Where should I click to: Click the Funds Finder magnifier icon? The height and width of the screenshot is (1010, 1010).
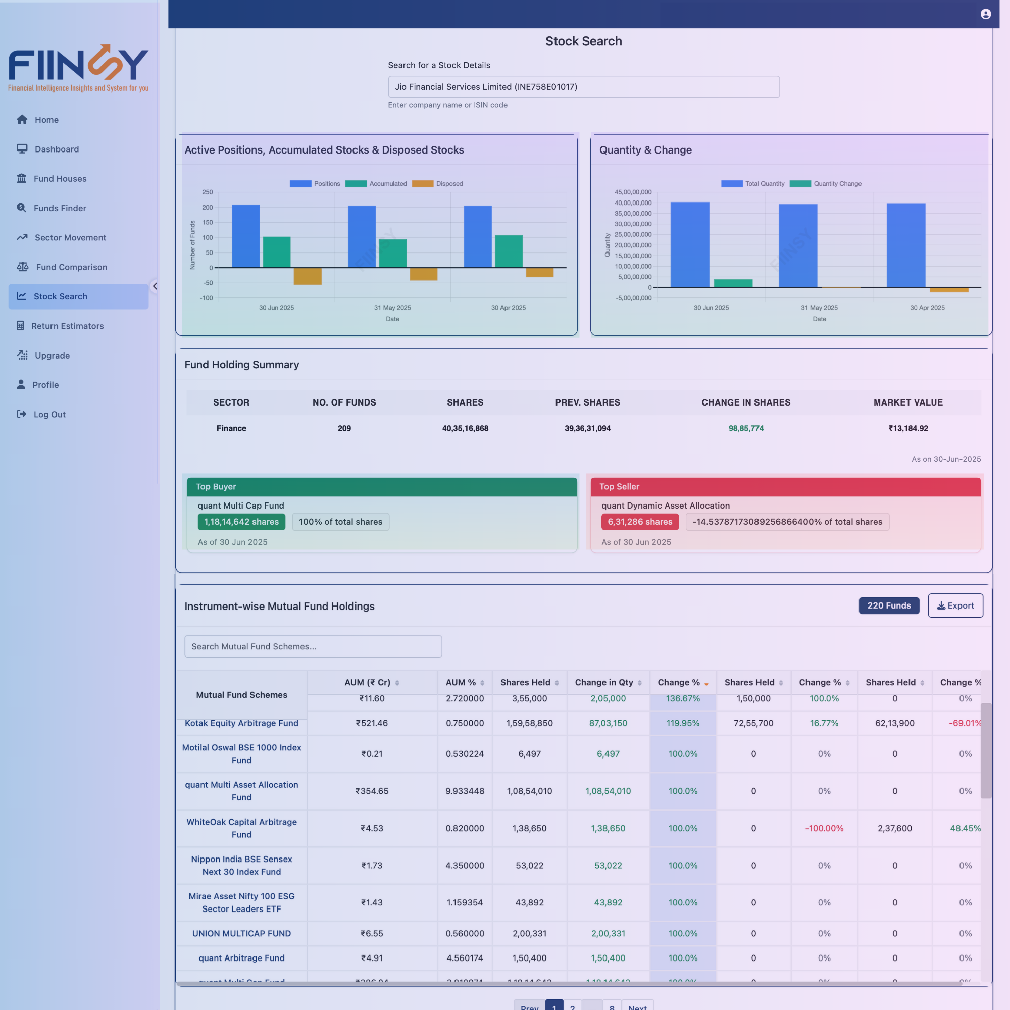pyautogui.click(x=21, y=208)
